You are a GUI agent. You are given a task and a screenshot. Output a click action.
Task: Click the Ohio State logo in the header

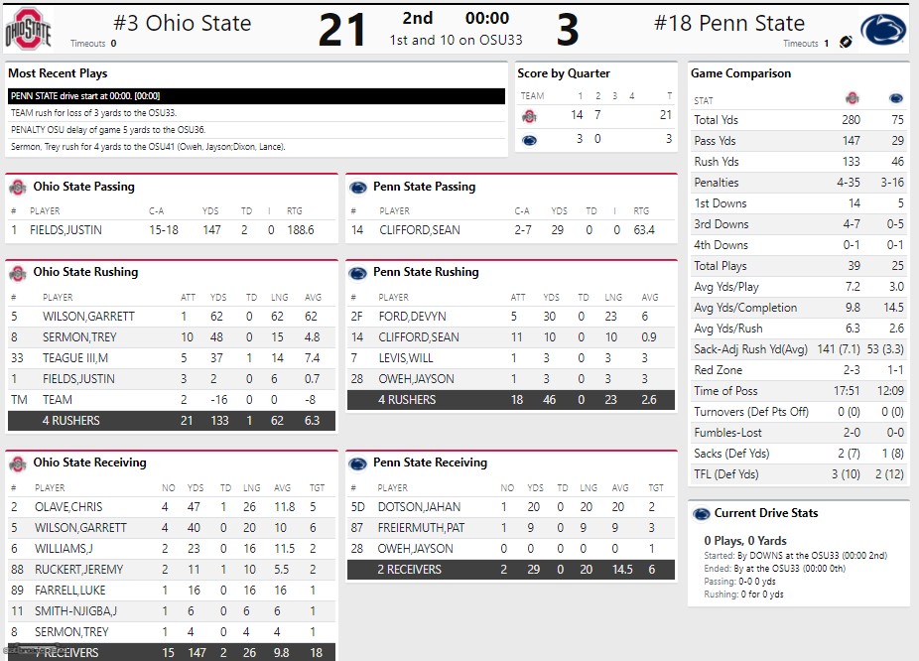point(27,29)
